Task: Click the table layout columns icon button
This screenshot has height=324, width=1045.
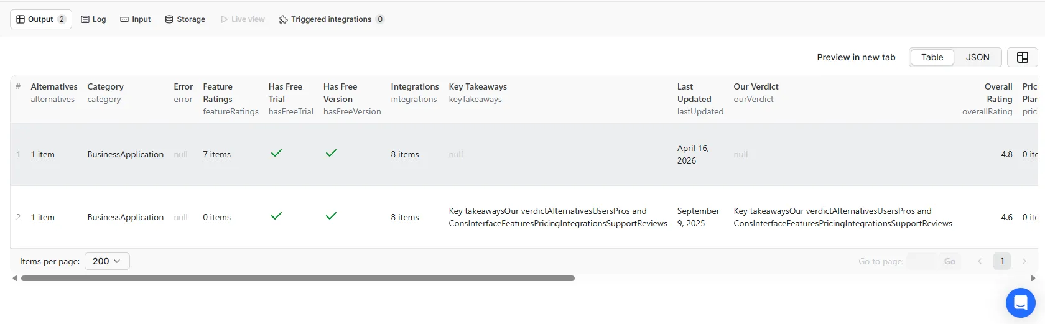Action: (1022, 57)
